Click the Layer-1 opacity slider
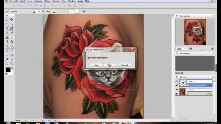221x124 pixels. [197, 85]
